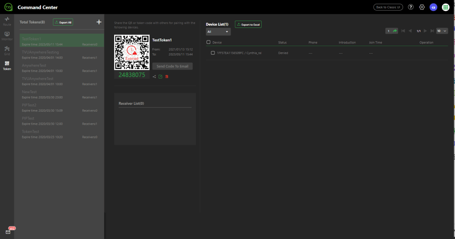Viewport: 455px width, 239px height.
Task: Click Back to Classic UI button
Action: point(388,7)
